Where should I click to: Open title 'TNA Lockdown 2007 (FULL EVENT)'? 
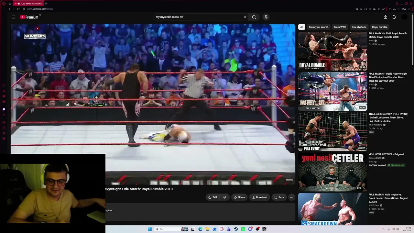point(388,117)
